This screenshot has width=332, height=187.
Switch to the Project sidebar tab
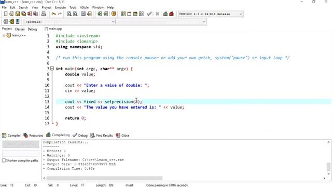[x=7, y=29]
